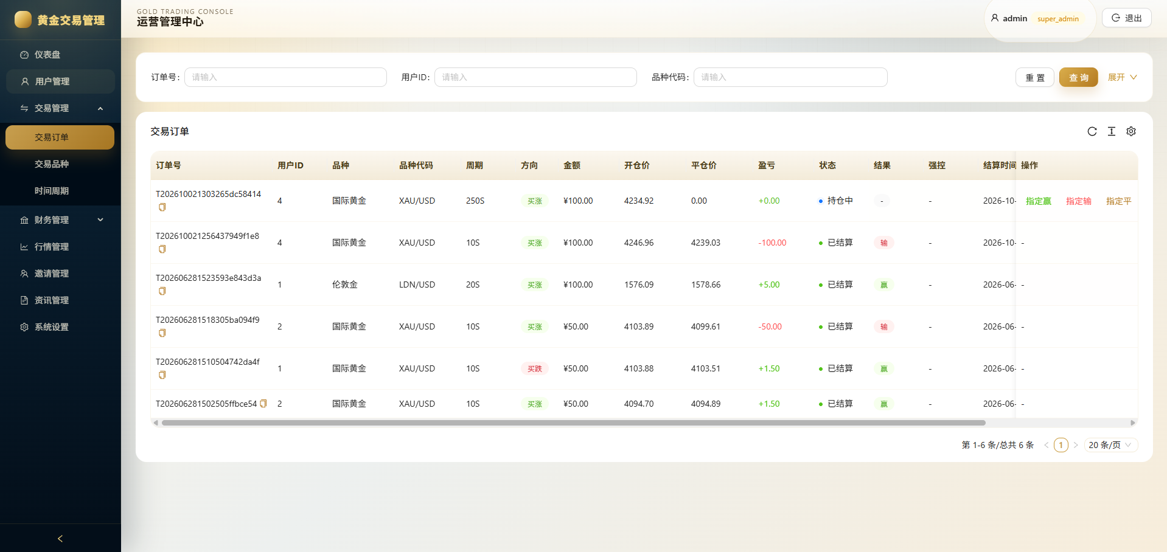Select the active 交易订单 menu item

point(60,137)
